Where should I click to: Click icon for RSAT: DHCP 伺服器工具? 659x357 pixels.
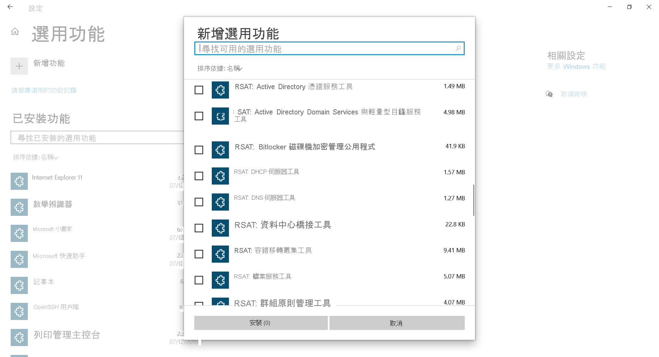pos(220,176)
